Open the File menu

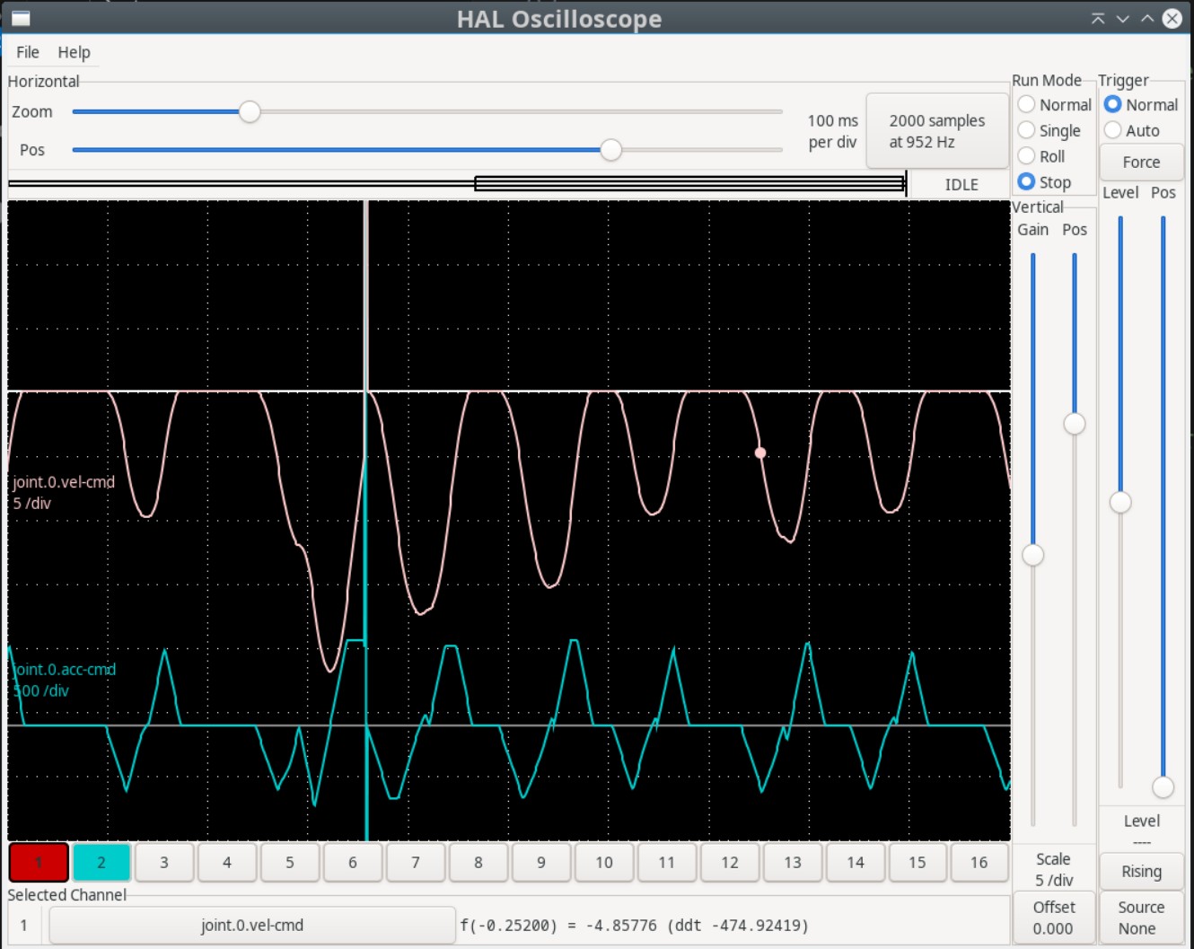28,52
